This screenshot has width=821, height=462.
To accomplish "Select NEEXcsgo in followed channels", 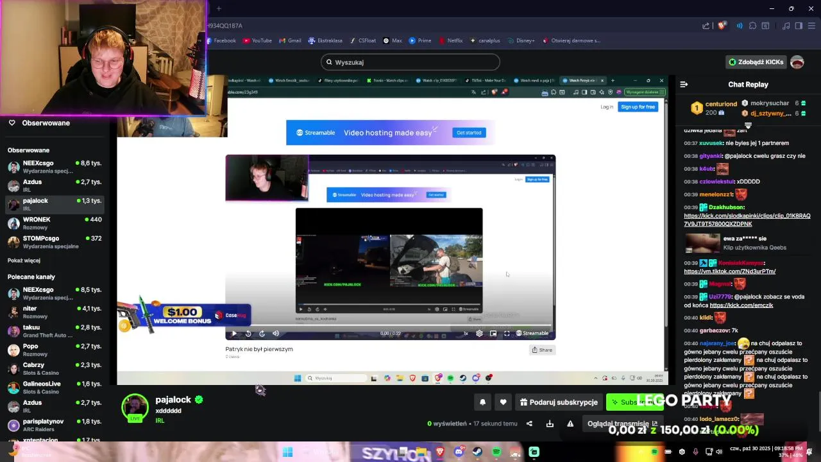I will tap(54, 167).
